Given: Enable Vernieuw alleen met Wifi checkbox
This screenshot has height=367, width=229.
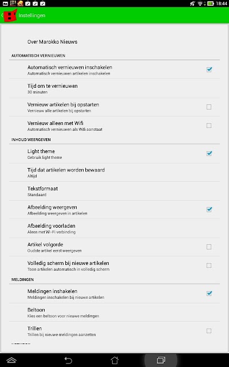Looking at the screenshot, I should [209, 126].
